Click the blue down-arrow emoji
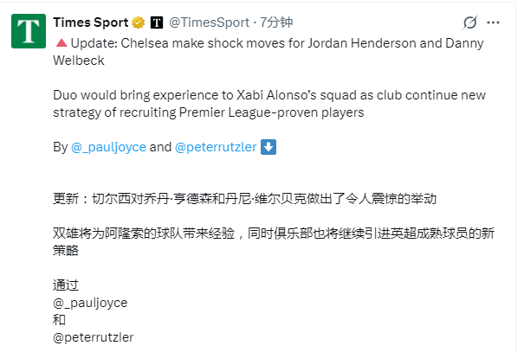 (268, 147)
